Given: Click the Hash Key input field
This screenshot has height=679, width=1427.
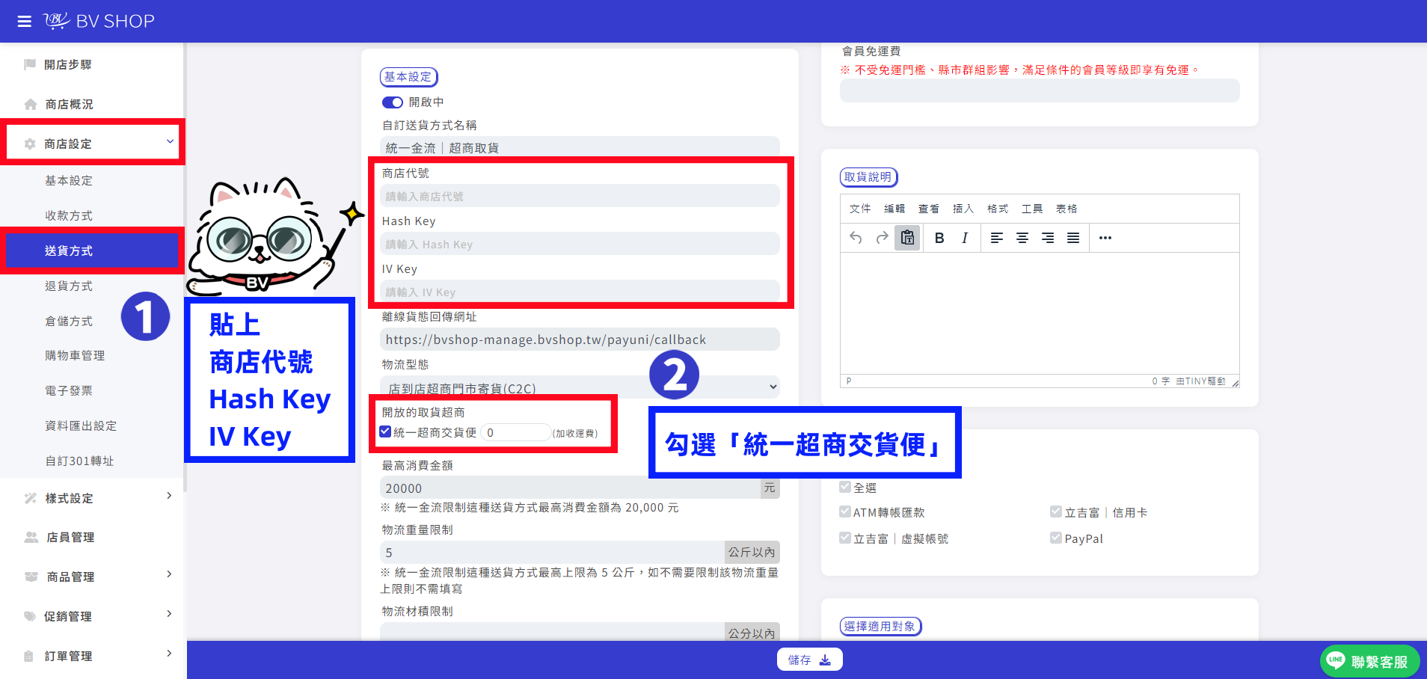Looking at the screenshot, I should tap(580, 244).
